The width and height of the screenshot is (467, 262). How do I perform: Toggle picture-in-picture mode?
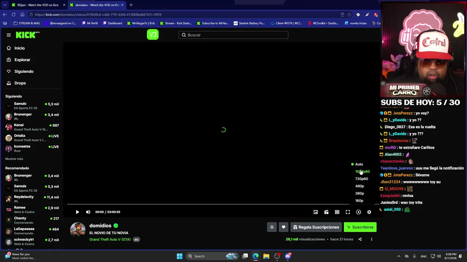click(x=316, y=212)
